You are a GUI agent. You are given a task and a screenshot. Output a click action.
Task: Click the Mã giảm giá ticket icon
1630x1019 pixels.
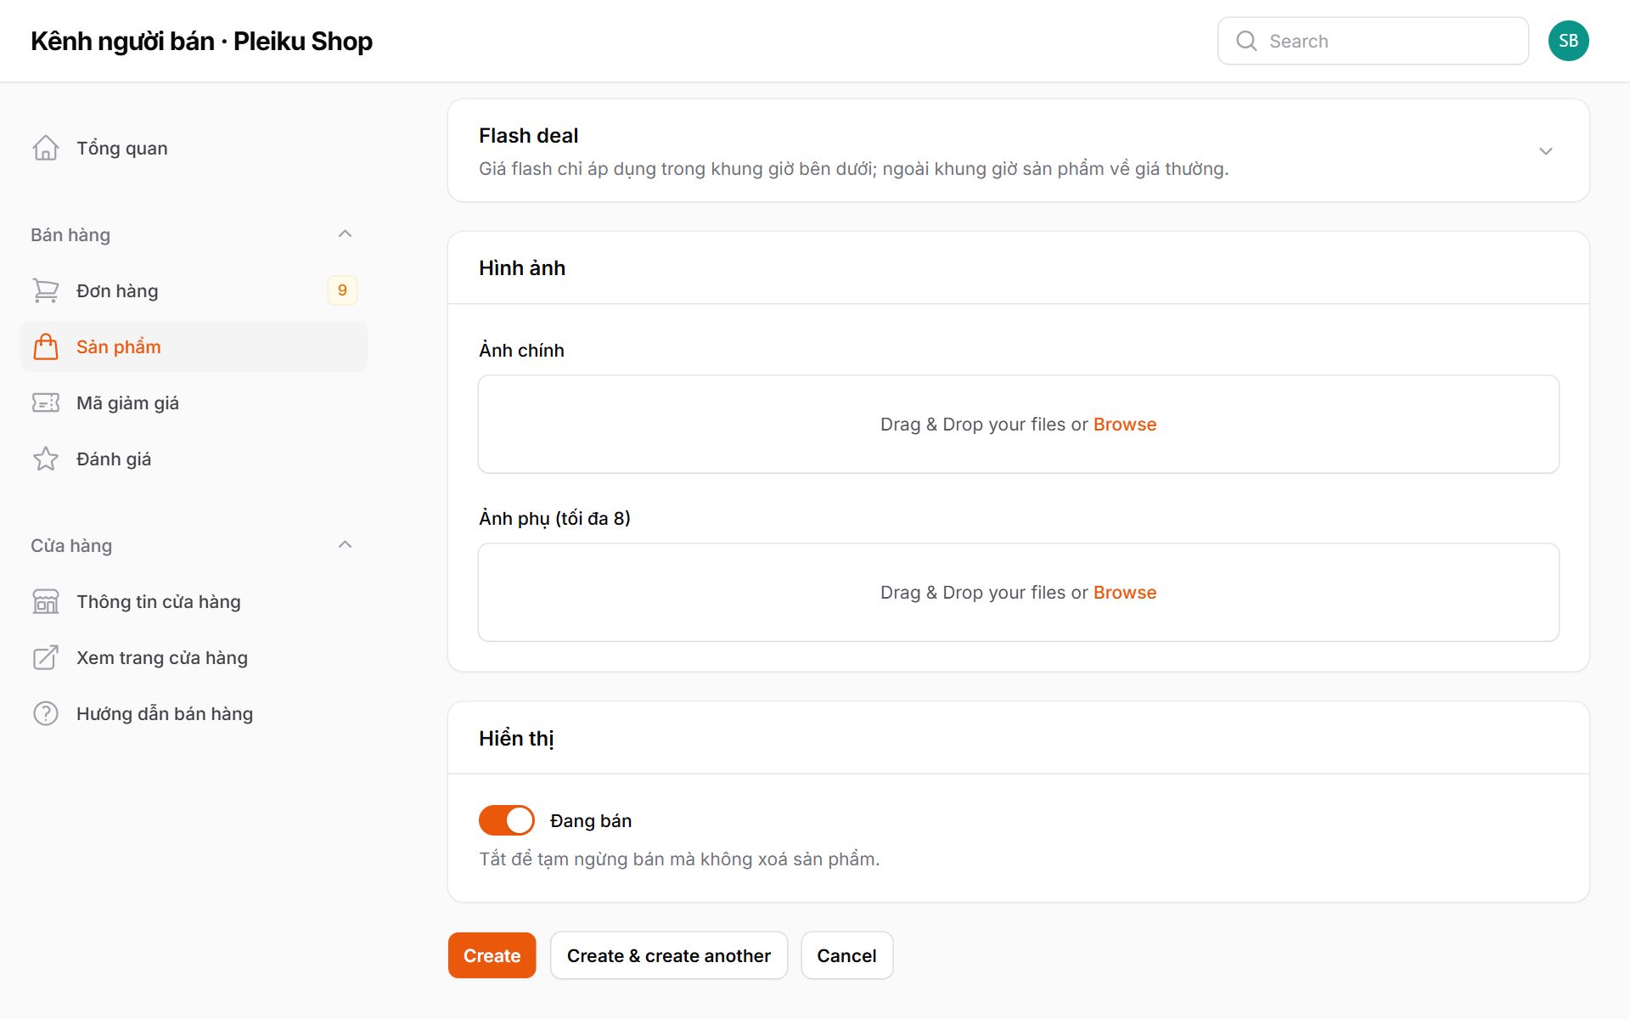(x=46, y=403)
